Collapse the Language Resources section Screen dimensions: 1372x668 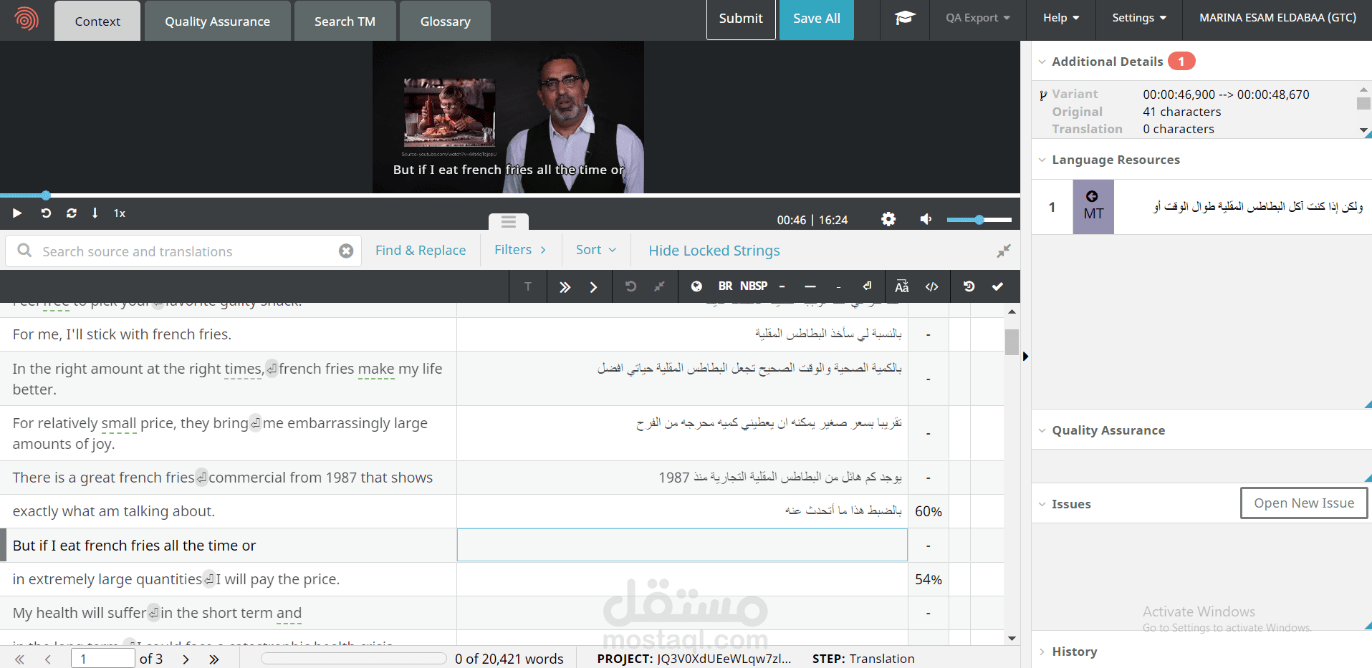(x=1042, y=160)
